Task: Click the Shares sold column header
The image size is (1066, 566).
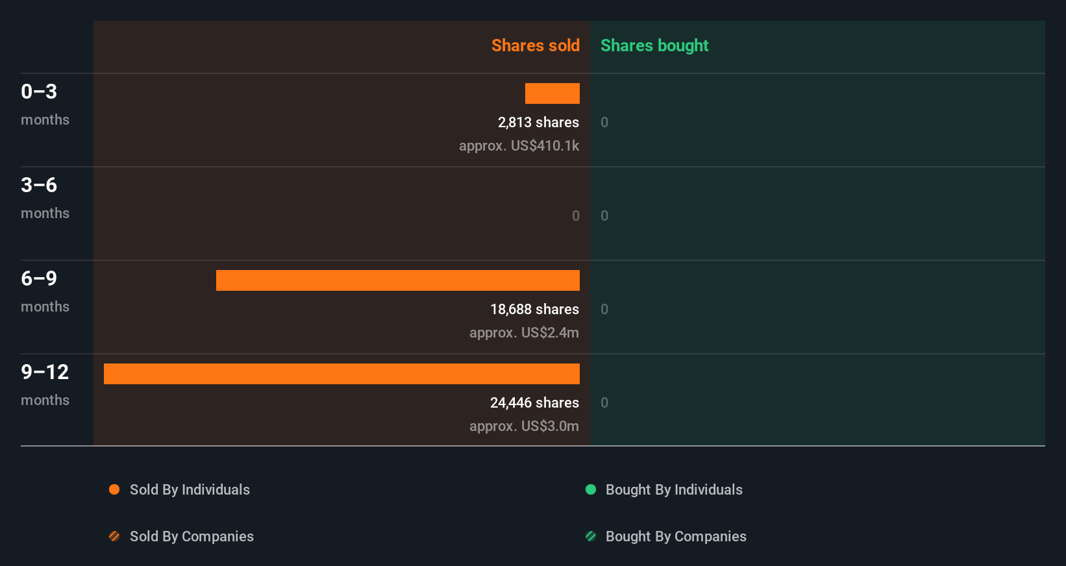Action: pyautogui.click(x=536, y=45)
